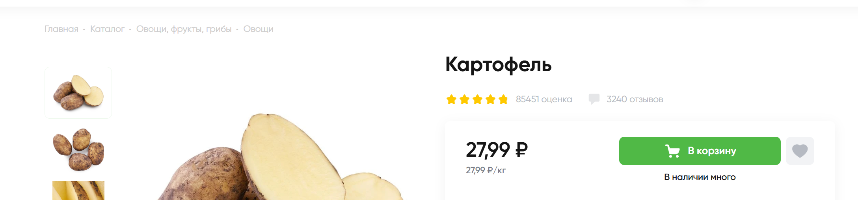Viewport: 858px width, 200px height.
Task: Open the Главная breadcrumb link
Action: [61, 29]
